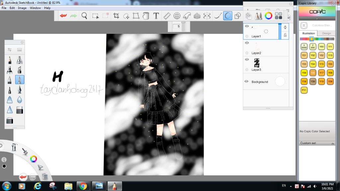This screenshot has width=340, height=191.
Task: Click the lagoon undo red arrow
Action: (x=23, y=177)
